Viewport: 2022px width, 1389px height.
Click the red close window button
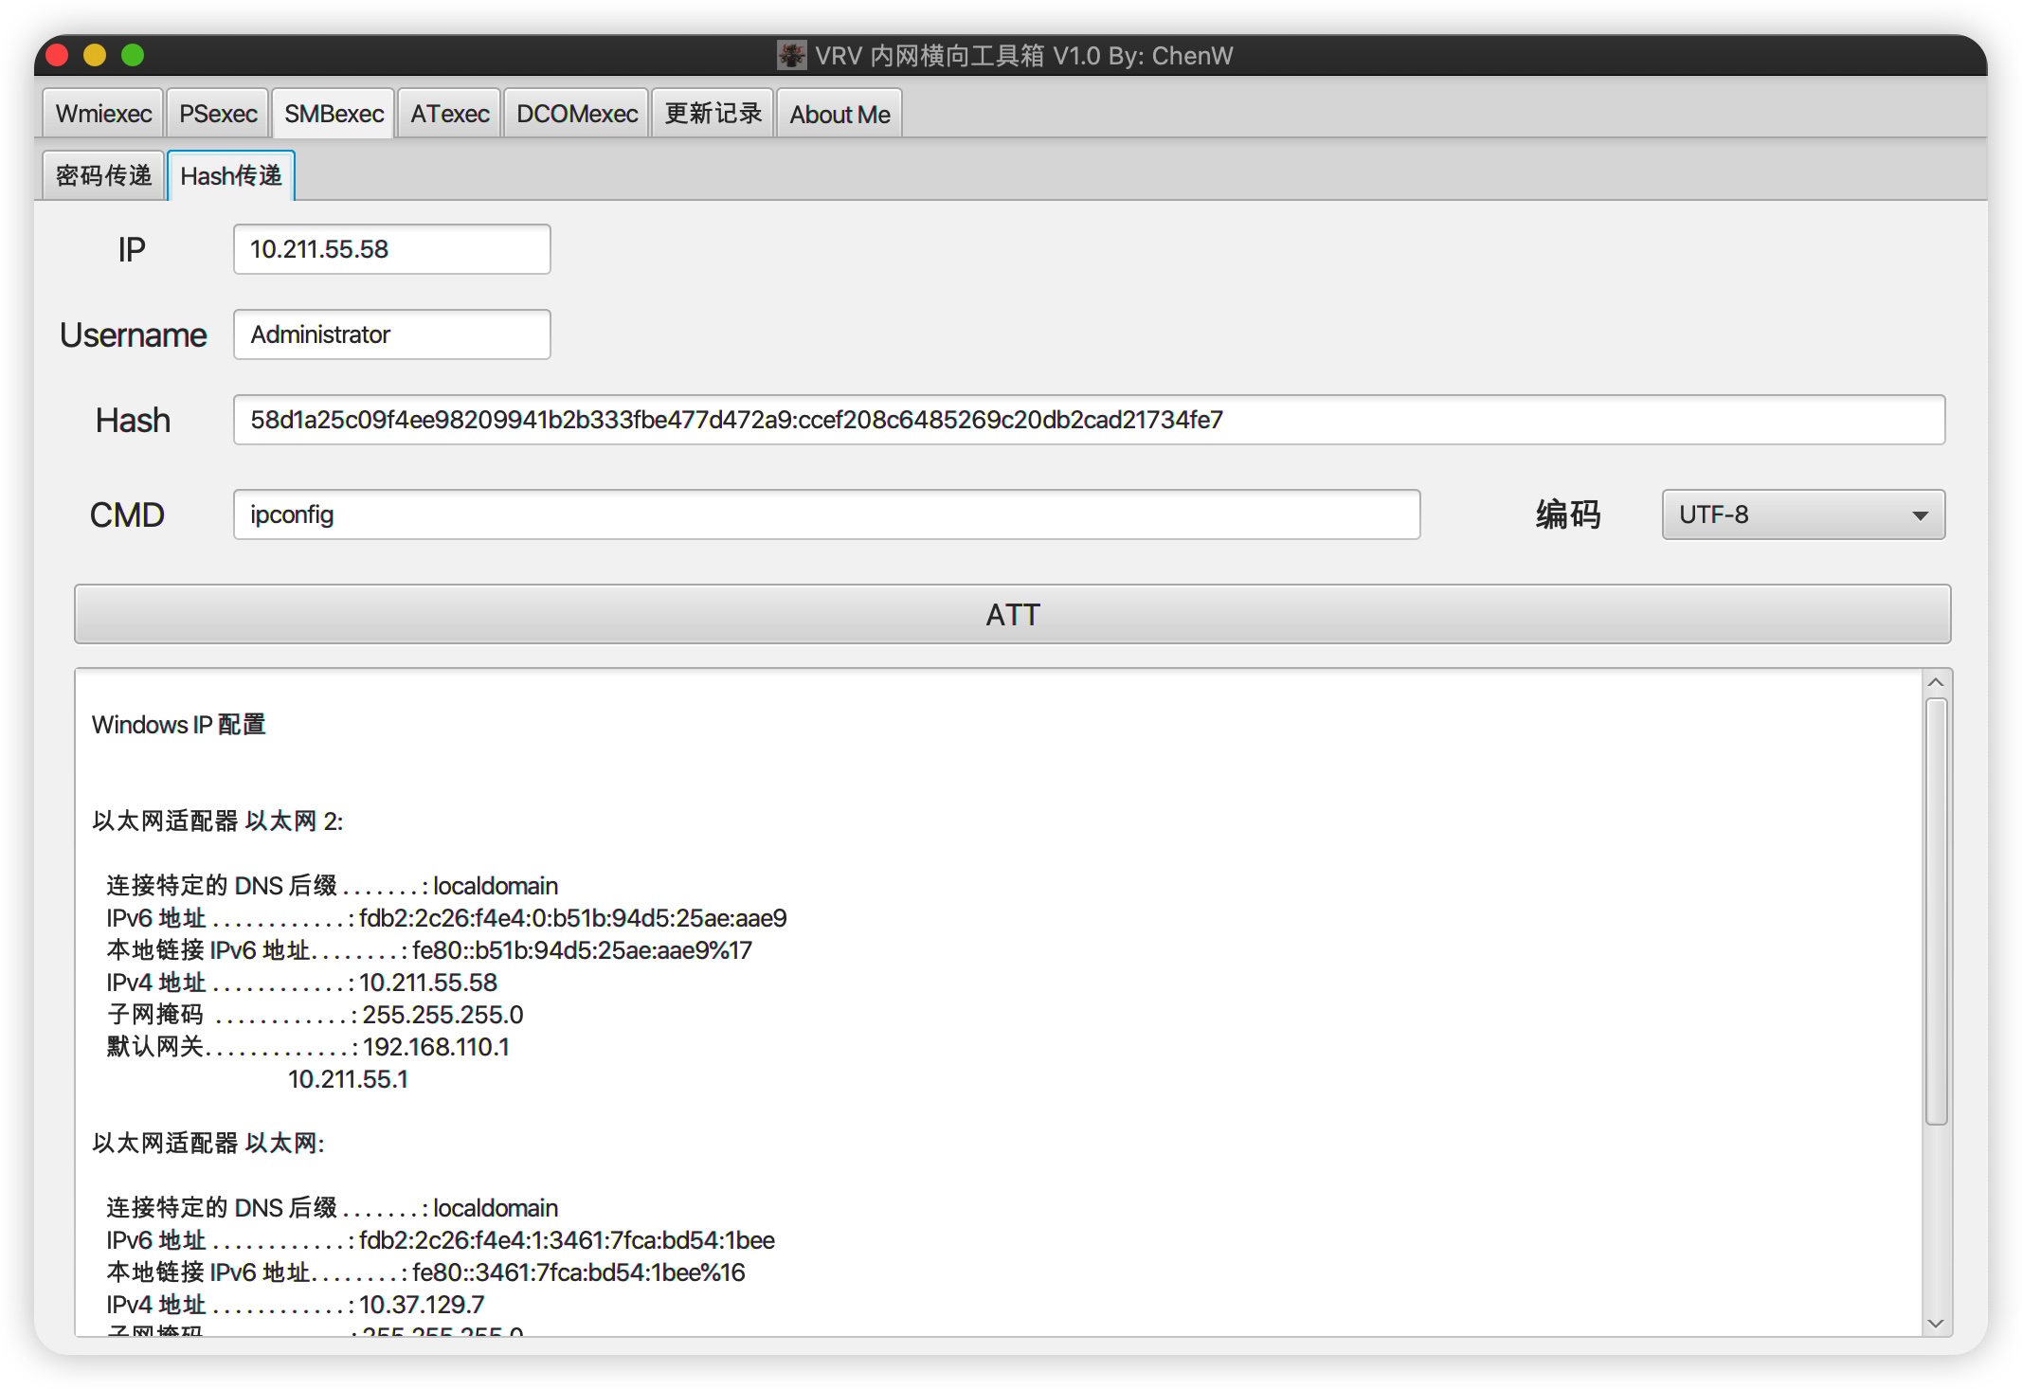[x=57, y=55]
